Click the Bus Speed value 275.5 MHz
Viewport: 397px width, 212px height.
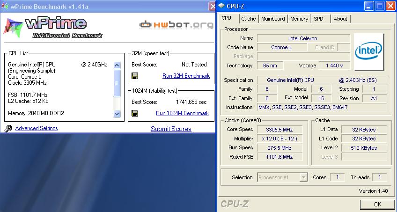click(x=279, y=148)
